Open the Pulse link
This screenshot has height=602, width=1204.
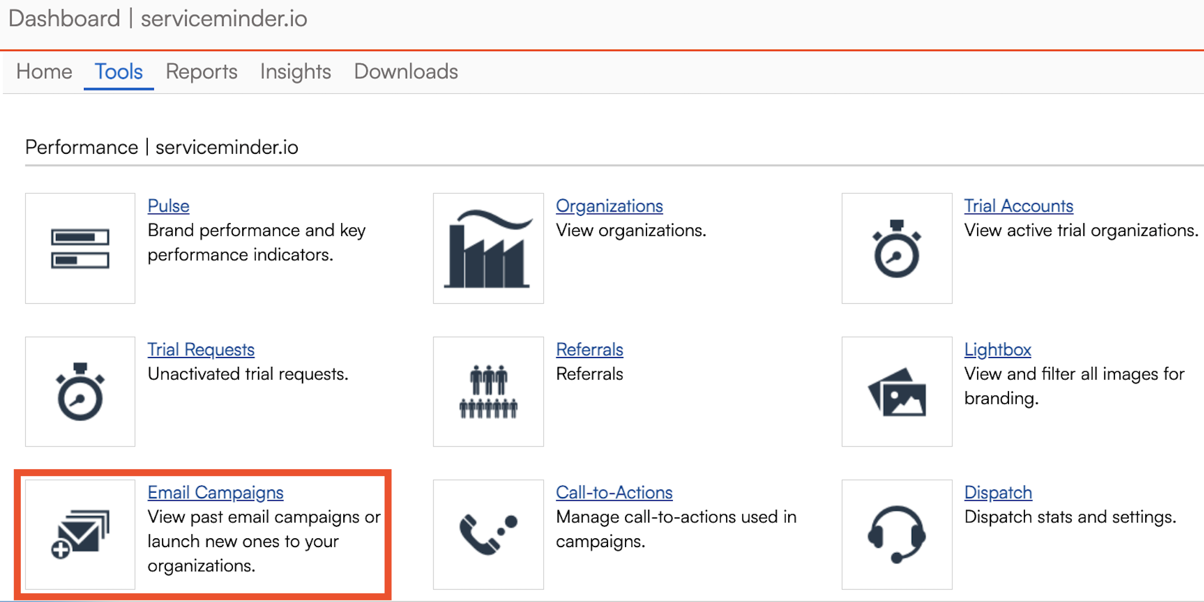[168, 206]
